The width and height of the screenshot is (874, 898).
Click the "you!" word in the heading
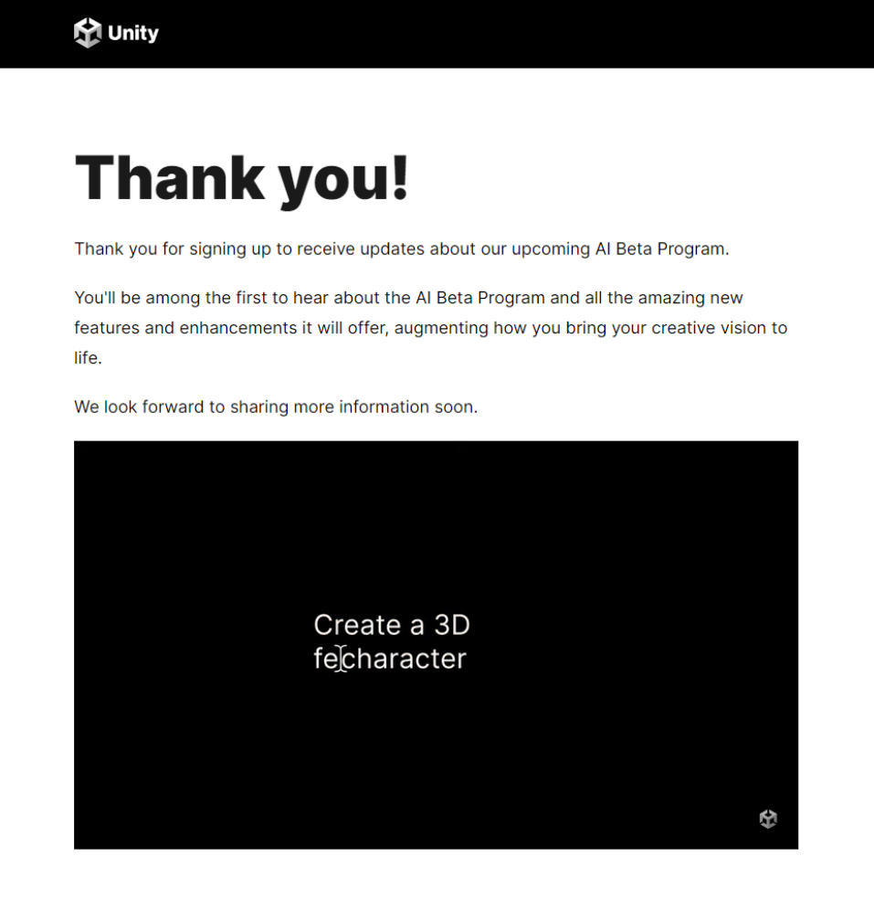(x=343, y=177)
